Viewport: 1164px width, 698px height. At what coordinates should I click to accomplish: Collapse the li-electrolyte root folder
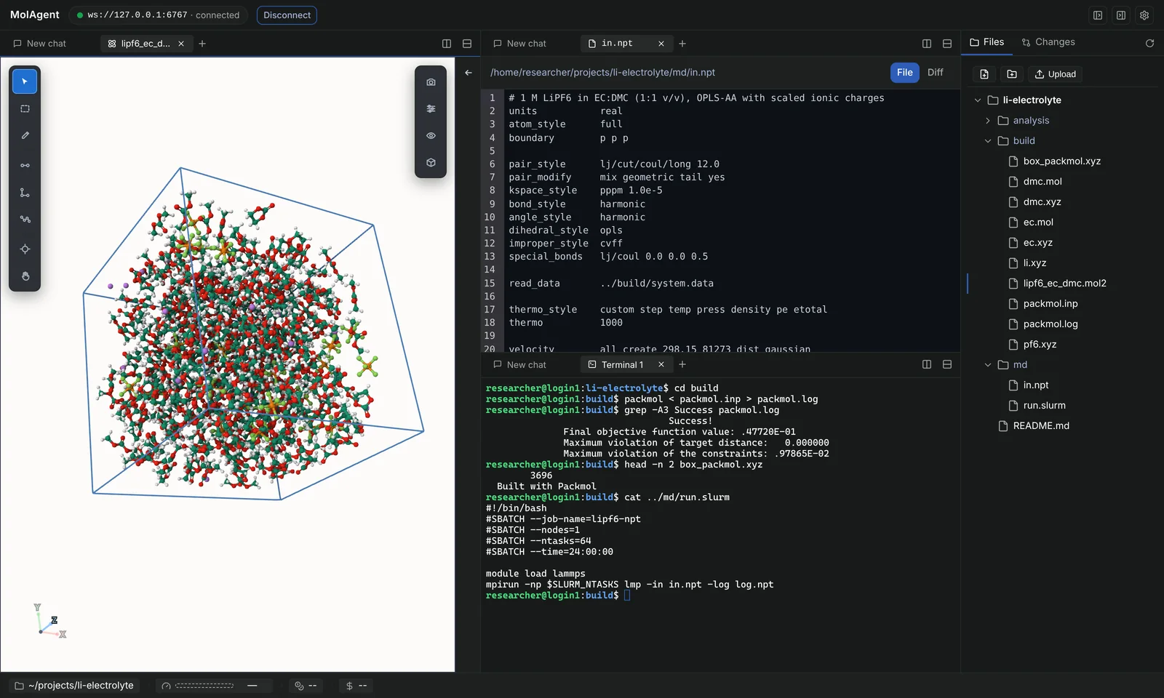click(978, 100)
